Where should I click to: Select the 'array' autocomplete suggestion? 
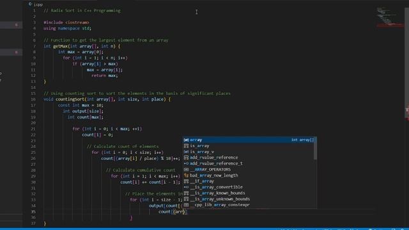(250, 140)
